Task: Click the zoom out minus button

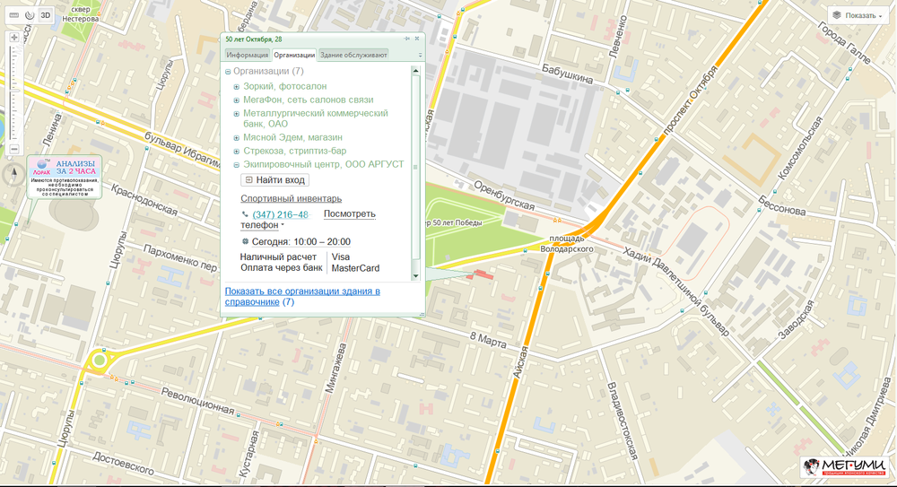Action: (x=14, y=149)
